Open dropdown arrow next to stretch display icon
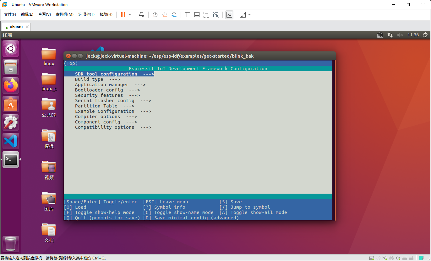431x261 pixels. tap(249, 15)
